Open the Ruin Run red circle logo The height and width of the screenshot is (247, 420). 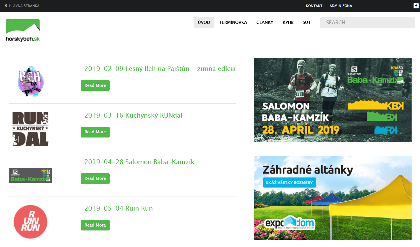pos(31,222)
